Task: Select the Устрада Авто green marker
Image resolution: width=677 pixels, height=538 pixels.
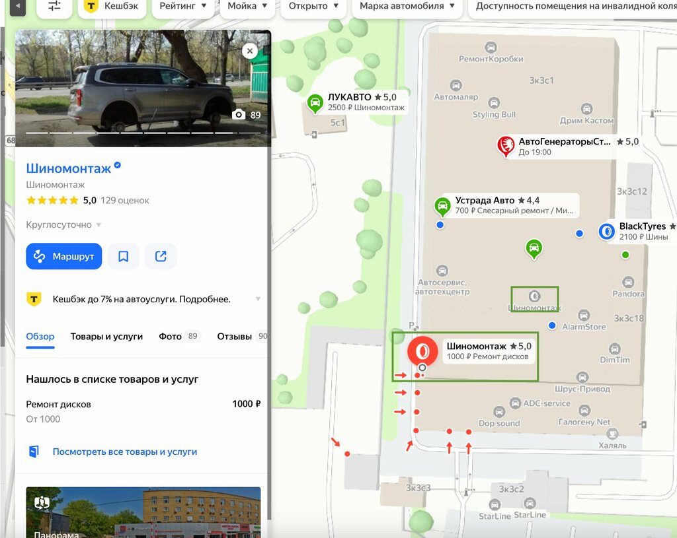Action: pyautogui.click(x=442, y=207)
